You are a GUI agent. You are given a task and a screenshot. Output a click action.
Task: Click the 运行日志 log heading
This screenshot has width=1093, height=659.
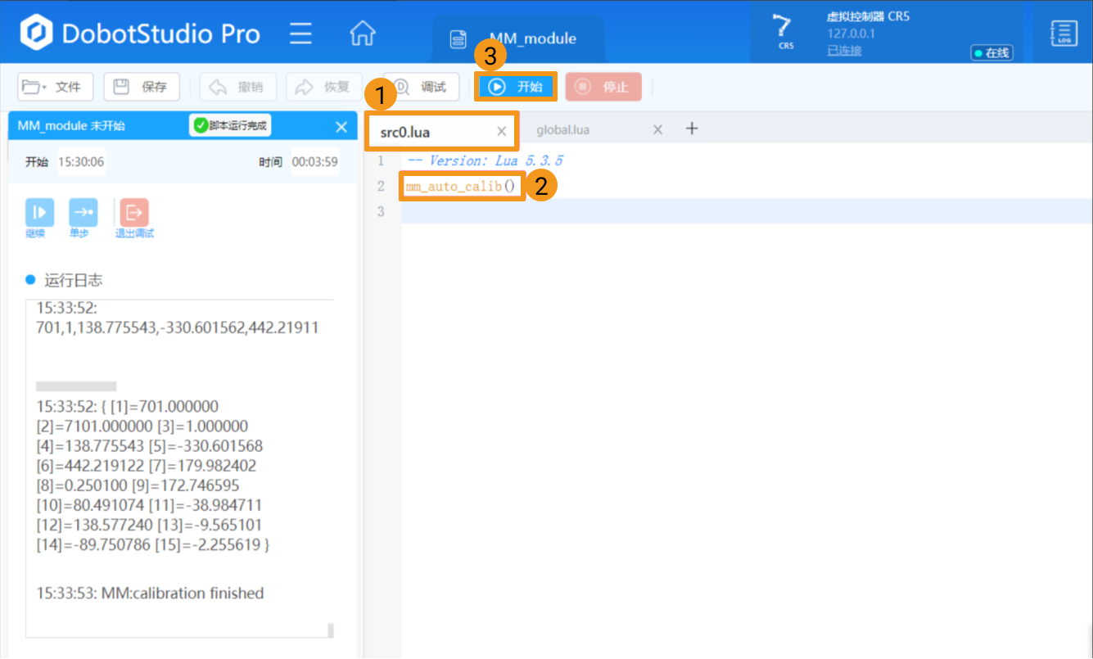(x=74, y=280)
